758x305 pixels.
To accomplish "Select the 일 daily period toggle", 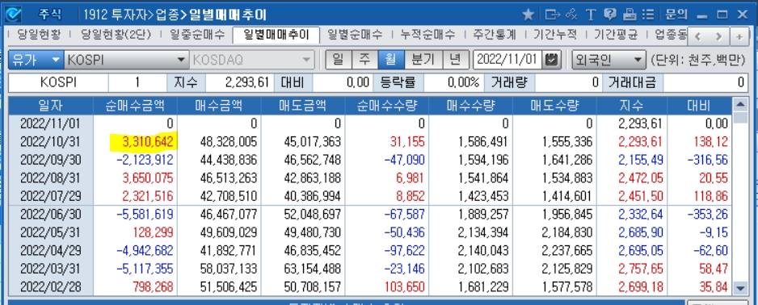I will coord(339,60).
